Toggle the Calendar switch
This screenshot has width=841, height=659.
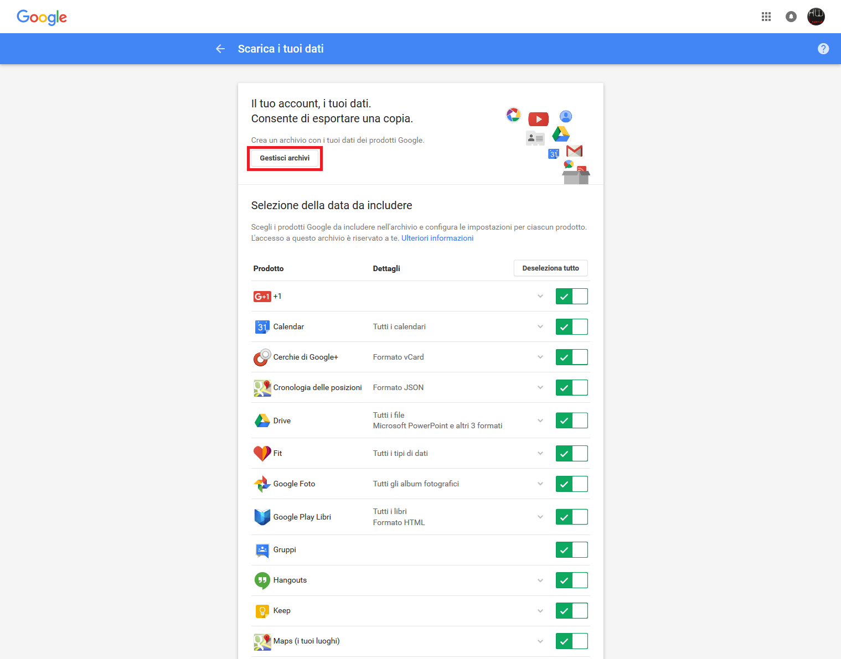coord(572,327)
